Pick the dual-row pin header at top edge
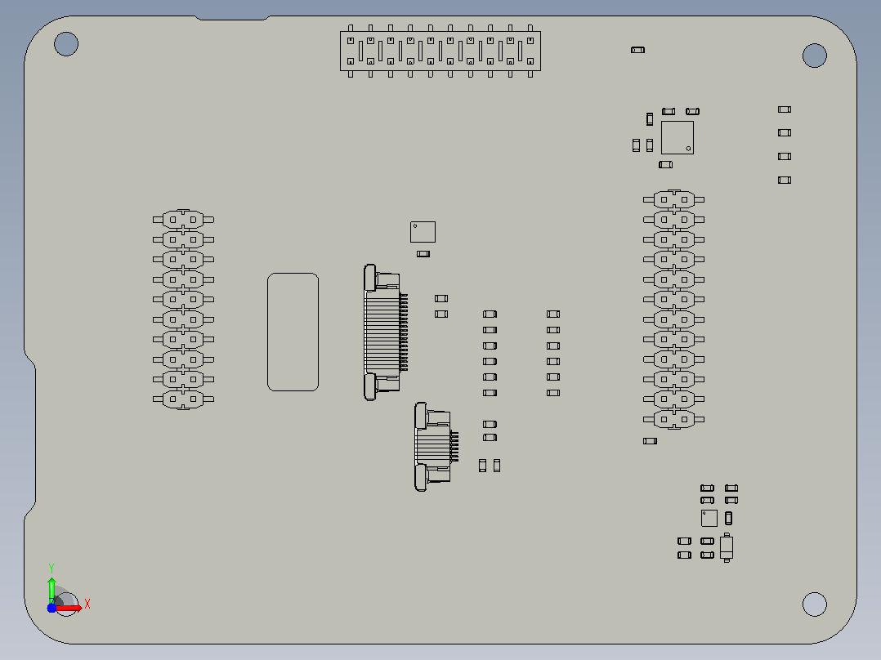This screenshot has height=660, width=881. point(440,51)
